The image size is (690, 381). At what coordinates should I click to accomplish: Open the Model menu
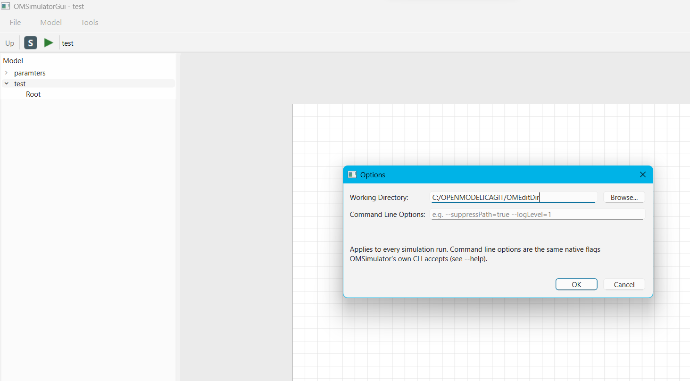[x=51, y=22]
